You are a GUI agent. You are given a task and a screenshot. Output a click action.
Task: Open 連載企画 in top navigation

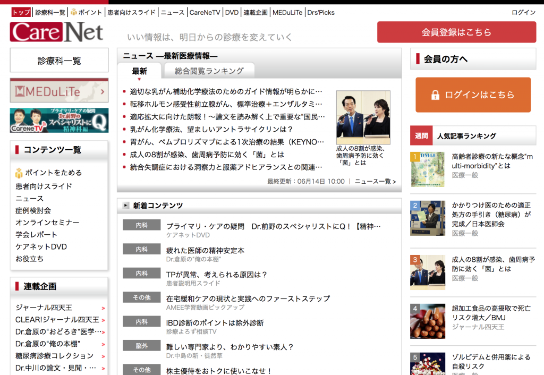pos(256,13)
